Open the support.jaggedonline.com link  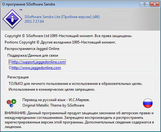point(38,62)
